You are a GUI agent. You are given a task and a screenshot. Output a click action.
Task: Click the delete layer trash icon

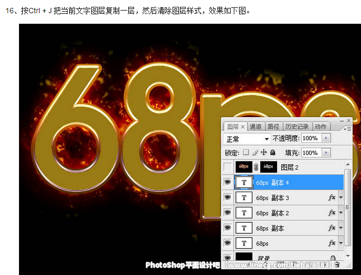tap(337, 265)
